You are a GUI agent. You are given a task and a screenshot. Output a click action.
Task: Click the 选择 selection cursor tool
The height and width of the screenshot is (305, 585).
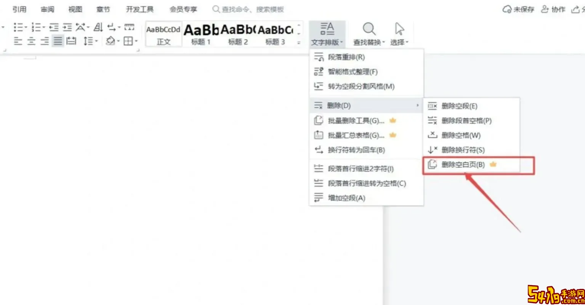pyautogui.click(x=399, y=34)
